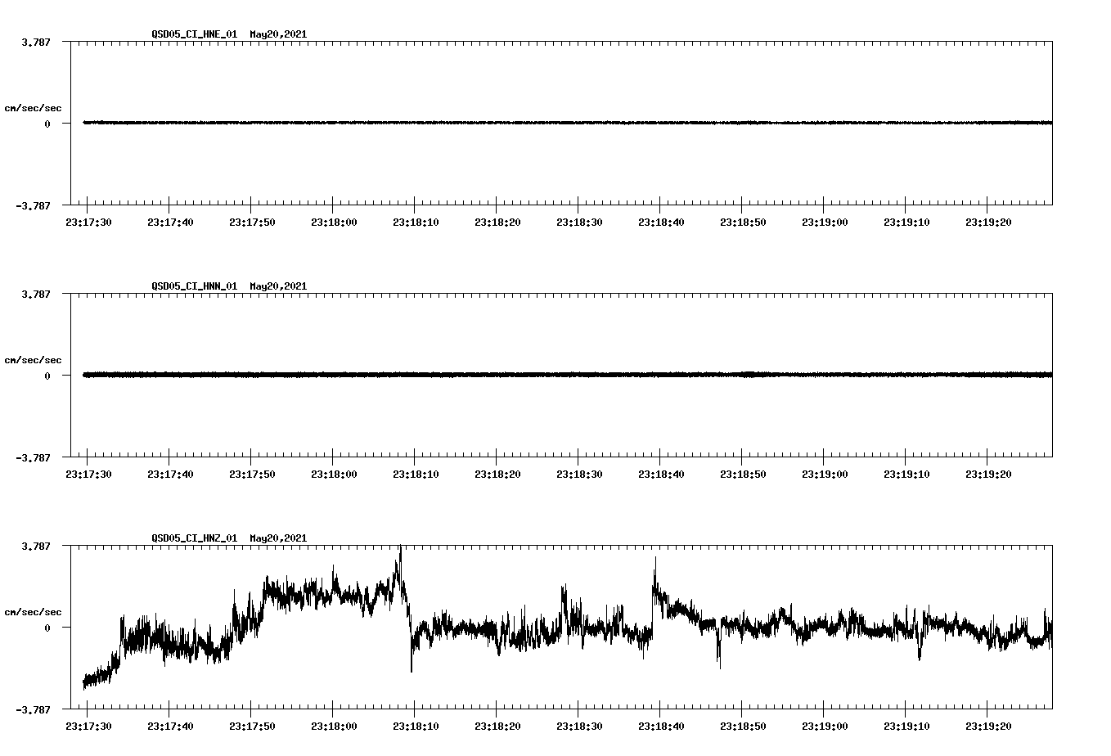This screenshot has width=1111, height=756.
Task: Click the May20,2021 date on the bottom plot
Action: click(x=278, y=538)
